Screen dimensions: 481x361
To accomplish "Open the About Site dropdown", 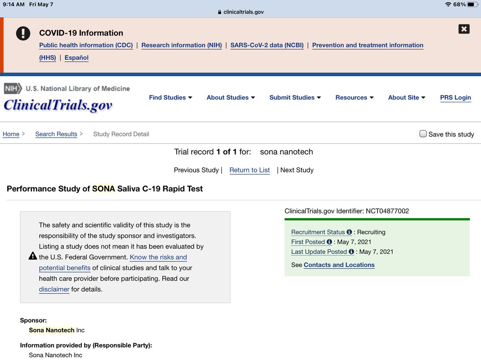I will pyautogui.click(x=406, y=97).
